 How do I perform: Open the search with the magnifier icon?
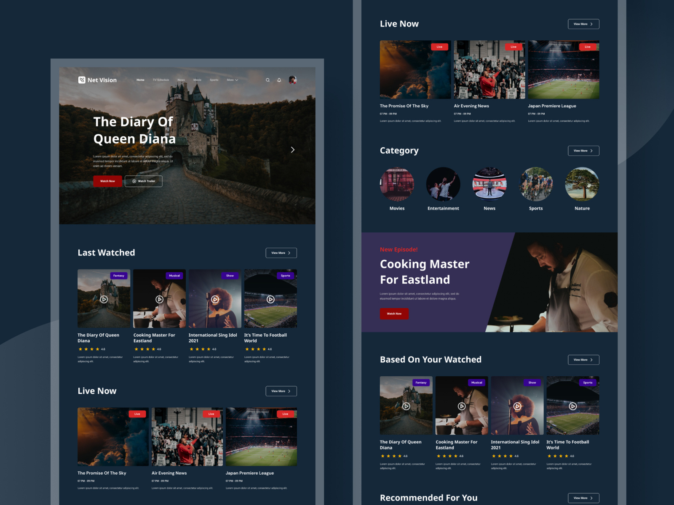(267, 80)
